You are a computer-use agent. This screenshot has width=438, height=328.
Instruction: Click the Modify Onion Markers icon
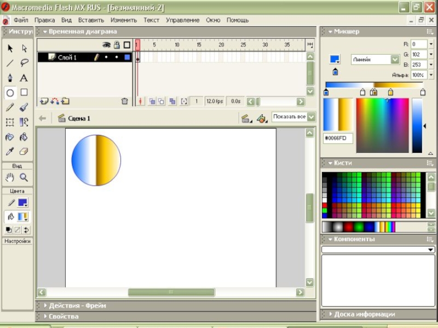[184, 102]
